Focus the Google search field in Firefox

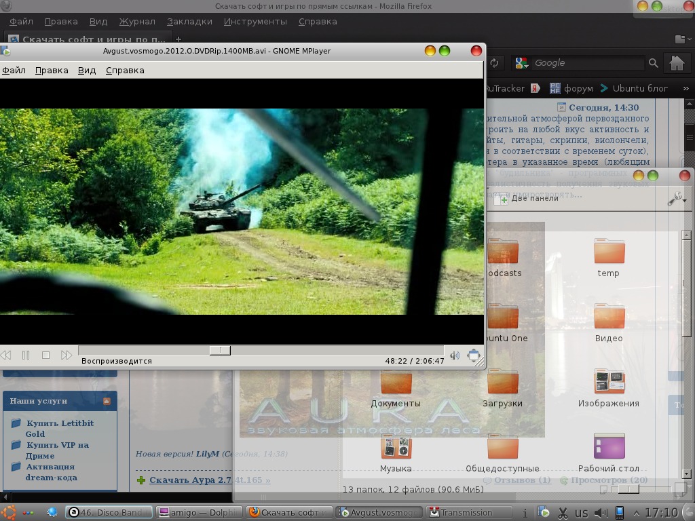click(x=587, y=63)
